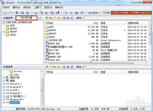Click red X delete icon in local toolbar
This screenshot has width=153, height=112.
click(55, 67)
